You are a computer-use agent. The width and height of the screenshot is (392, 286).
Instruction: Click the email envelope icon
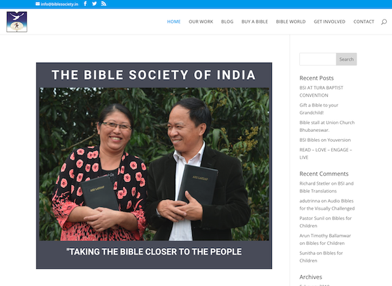point(37,4)
